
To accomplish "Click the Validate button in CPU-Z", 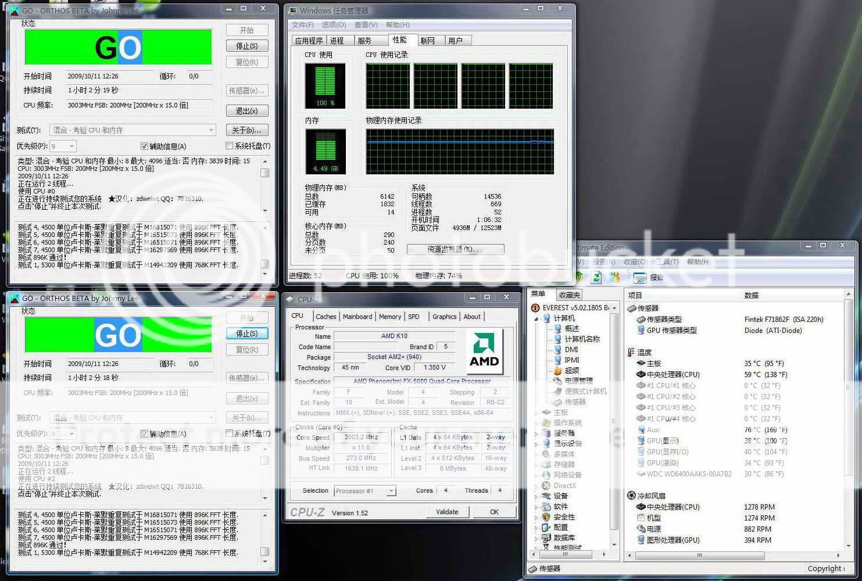I will point(446,512).
